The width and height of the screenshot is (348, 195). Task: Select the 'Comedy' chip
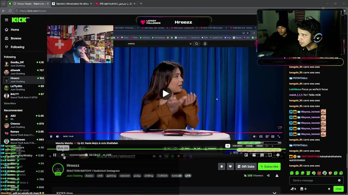[x=249, y=146]
